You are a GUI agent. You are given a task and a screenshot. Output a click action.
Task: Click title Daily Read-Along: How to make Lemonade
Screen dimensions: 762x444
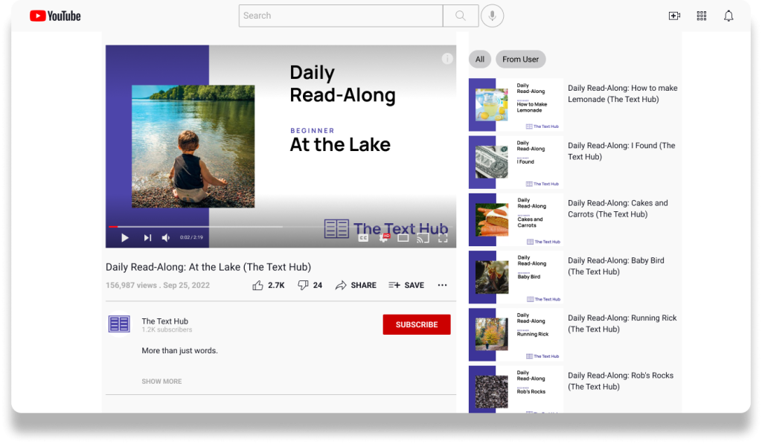tap(623, 93)
